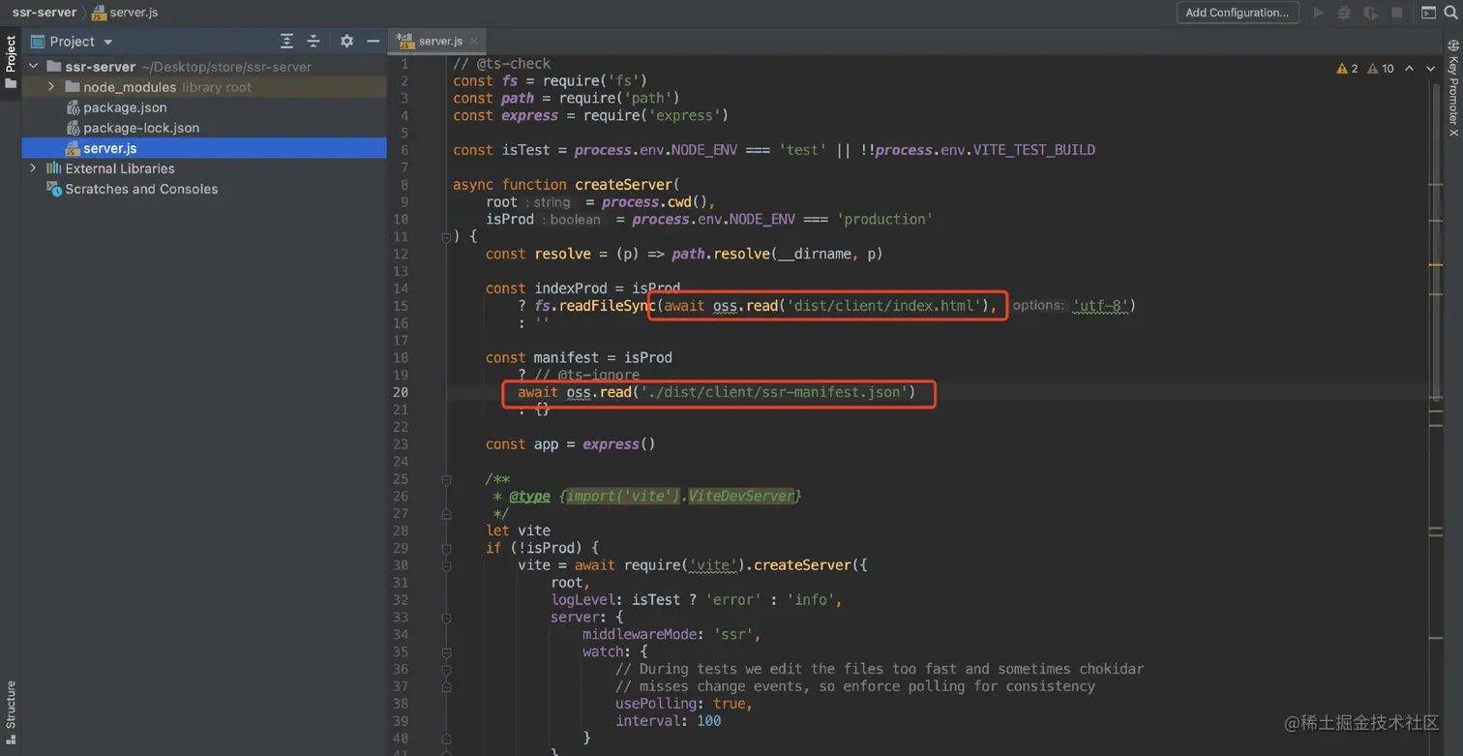This screenshot has width=1463, height=756.
Task: Click ssr-server in the breadcrumb bar
Action: click(45, 13)
